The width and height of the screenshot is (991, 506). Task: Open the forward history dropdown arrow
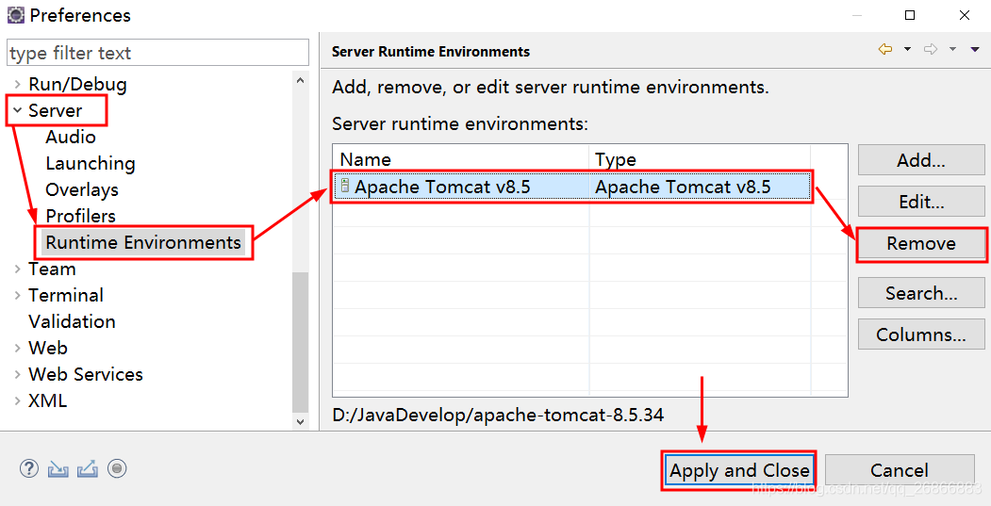pyautogui.click(x=952, y=49)
